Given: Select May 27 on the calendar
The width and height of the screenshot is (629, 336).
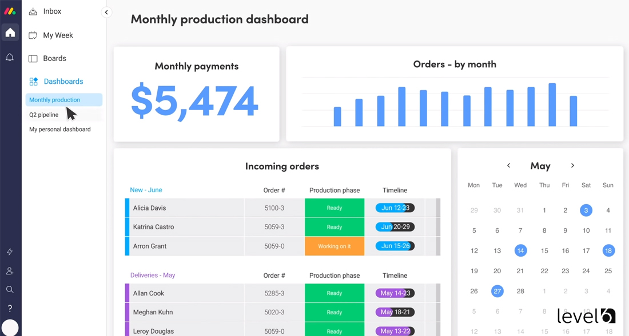Looking at the screenshot, I should pos(497,291).
